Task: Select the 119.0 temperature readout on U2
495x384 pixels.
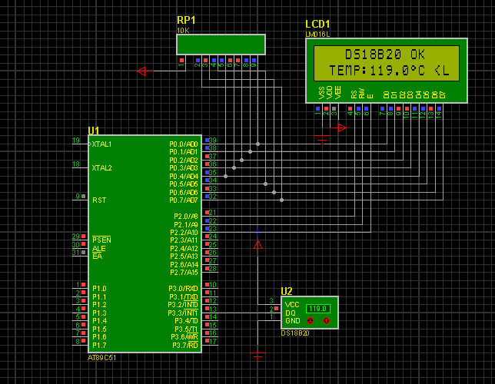Action: click(318, 309)
